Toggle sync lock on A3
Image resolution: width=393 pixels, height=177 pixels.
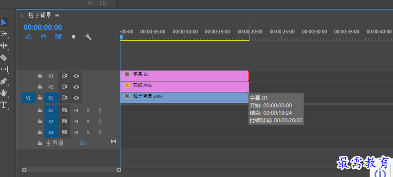click(x=65, y=132)
